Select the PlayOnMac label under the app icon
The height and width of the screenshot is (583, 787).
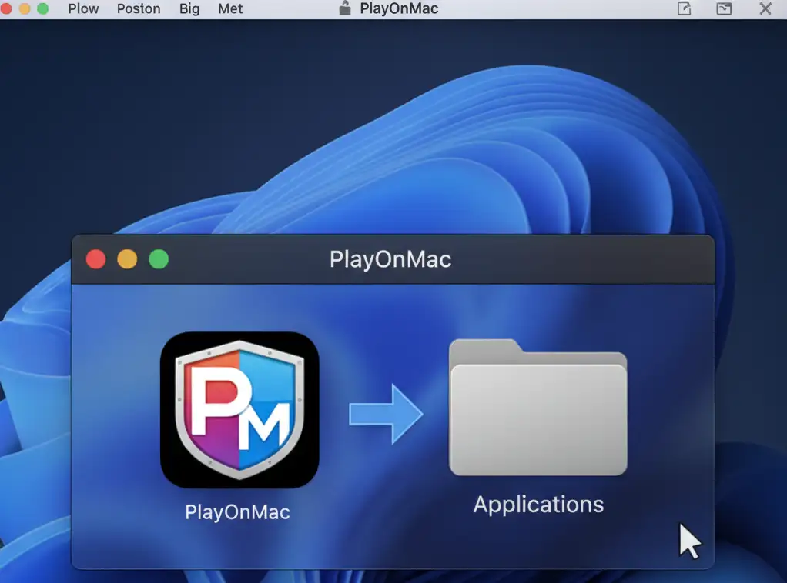pyautogui.click(x=236, y=511)
